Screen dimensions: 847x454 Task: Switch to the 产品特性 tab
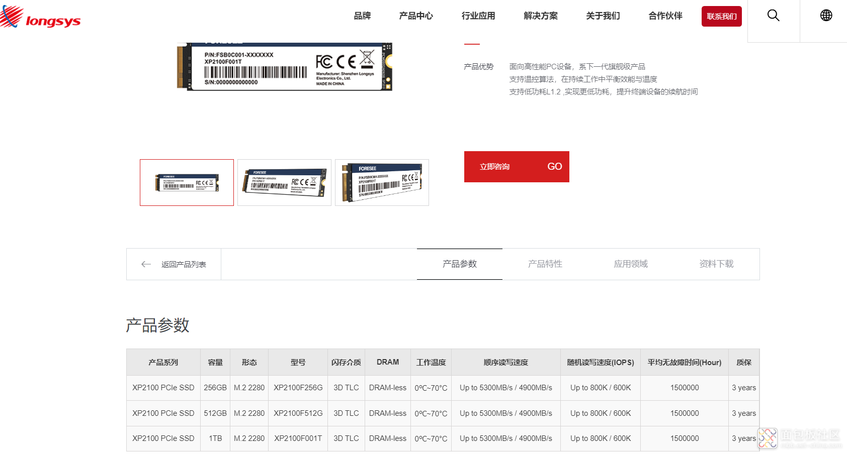545,264
